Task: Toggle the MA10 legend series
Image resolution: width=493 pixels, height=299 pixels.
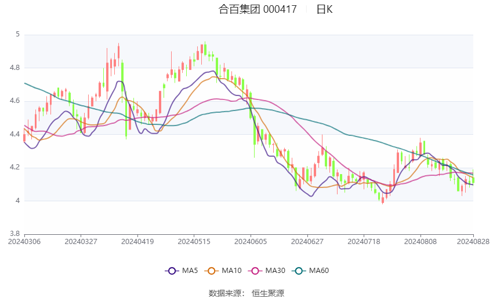Action: pyautogui.click(x=223, y=271)
